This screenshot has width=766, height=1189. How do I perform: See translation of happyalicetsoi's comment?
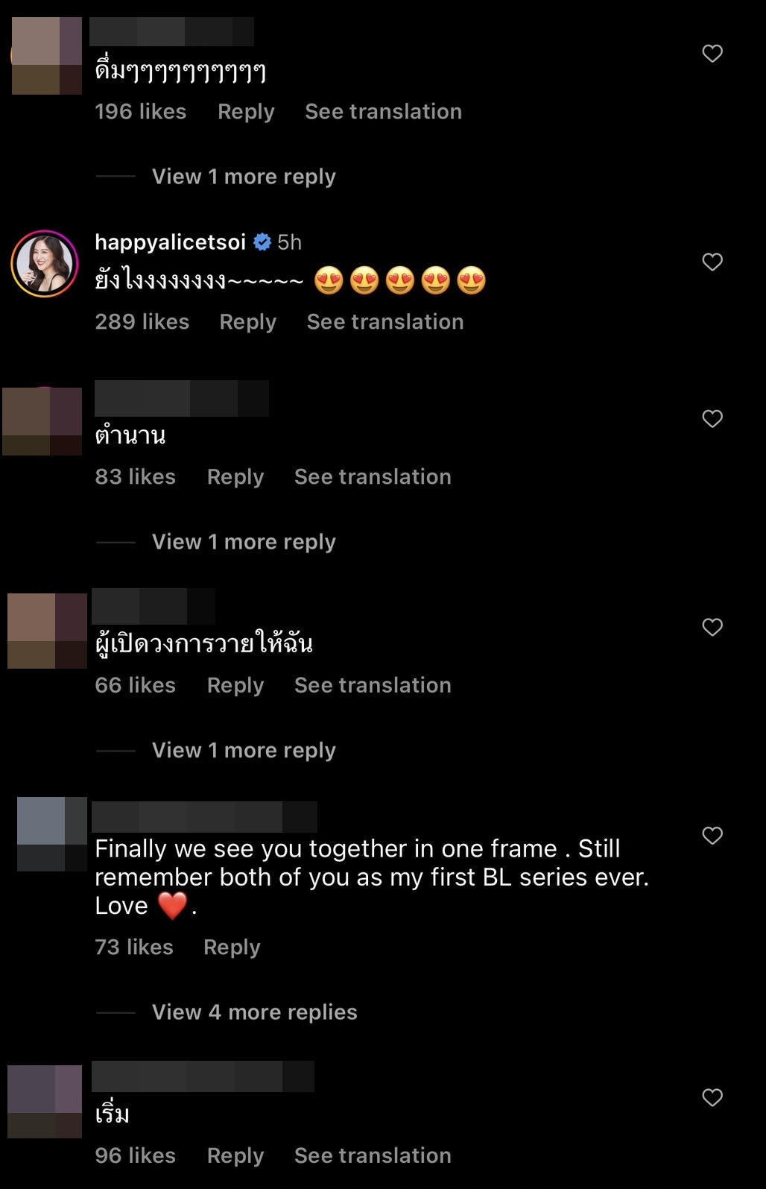[x=385, y=322]
